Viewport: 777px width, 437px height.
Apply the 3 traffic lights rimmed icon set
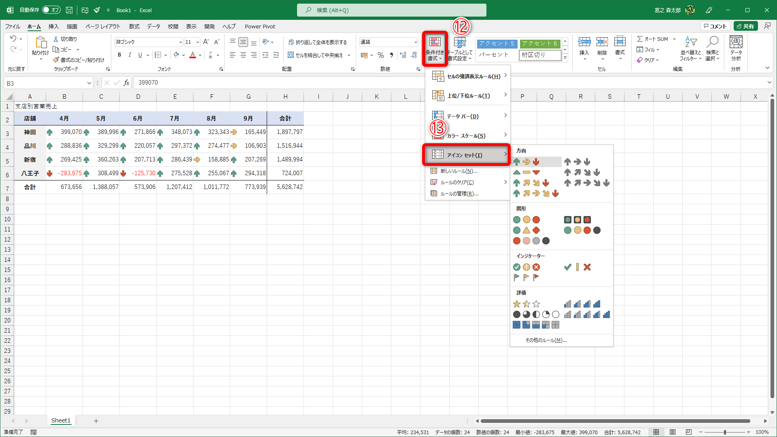[577, 220]
